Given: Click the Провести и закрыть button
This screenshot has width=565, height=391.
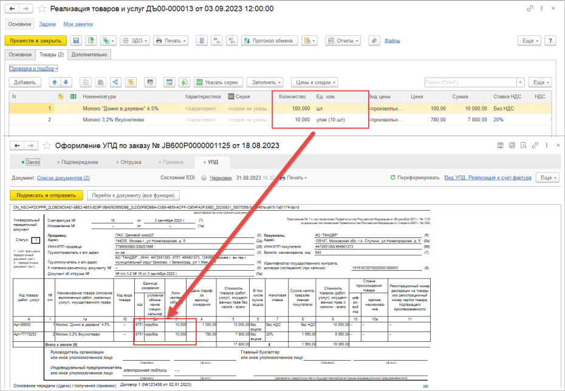Looking at the screenshot, I should (36, 41).
